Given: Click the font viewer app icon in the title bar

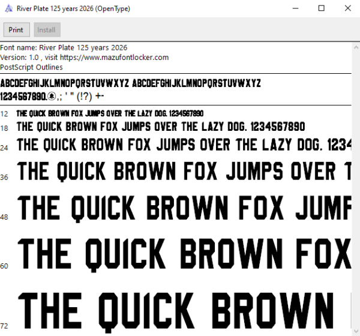Looking at the screenshot, I should [x=9, y=8].
